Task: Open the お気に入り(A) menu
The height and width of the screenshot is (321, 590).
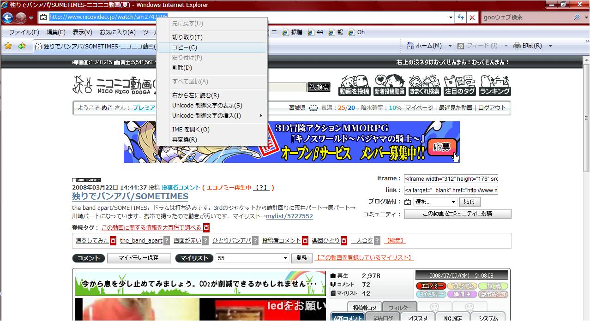Action: click(x=117, y=32)
